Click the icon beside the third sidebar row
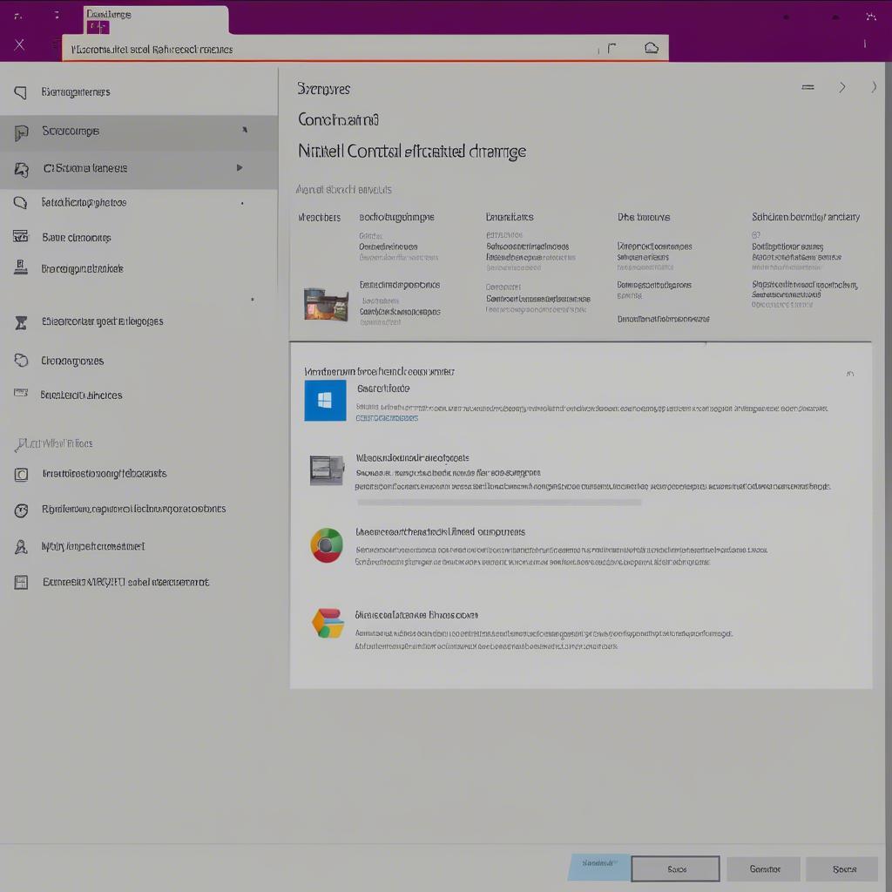Screen dimensions: 892x892 [22, 169]
